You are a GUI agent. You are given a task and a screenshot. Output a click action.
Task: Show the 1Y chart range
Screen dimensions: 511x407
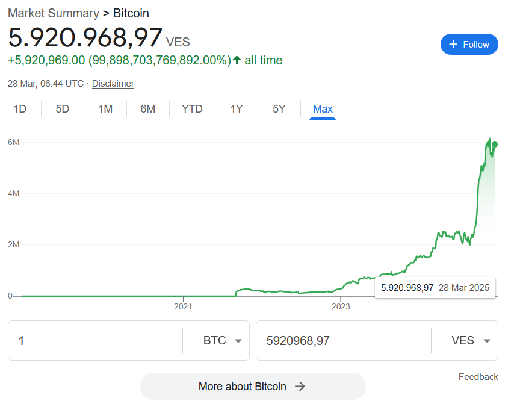pyautogui.click(x=237, y=109)
